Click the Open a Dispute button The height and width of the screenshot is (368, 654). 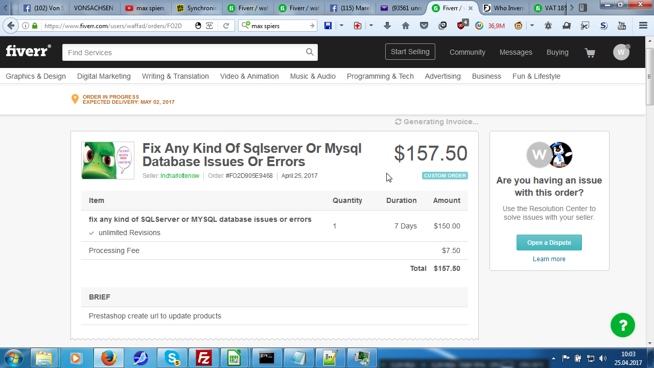549,243
